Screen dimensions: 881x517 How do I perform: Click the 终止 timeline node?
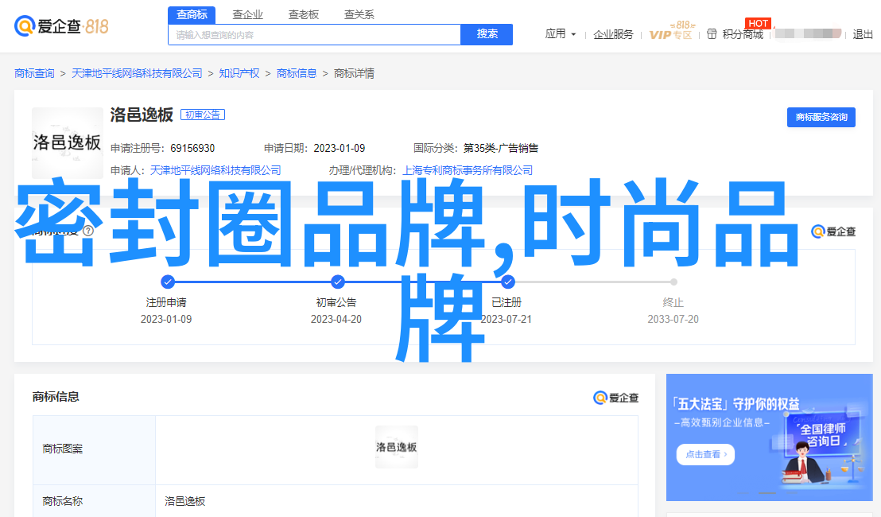coord(673,282)
